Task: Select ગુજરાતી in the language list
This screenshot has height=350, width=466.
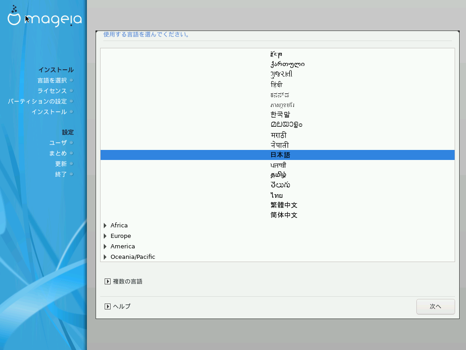Action: (278, 74)
